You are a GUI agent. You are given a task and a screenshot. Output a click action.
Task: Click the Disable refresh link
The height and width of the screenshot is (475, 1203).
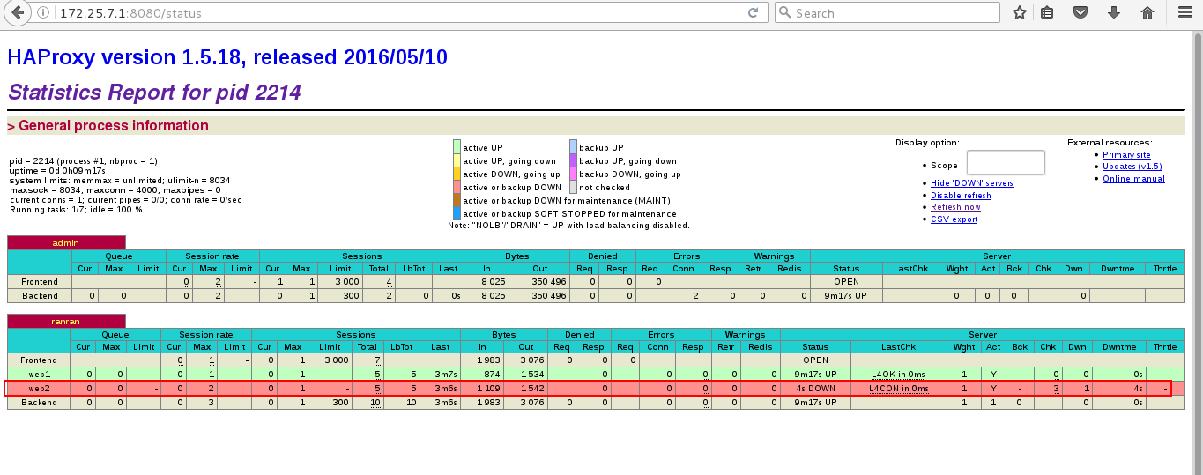(961, 196)
